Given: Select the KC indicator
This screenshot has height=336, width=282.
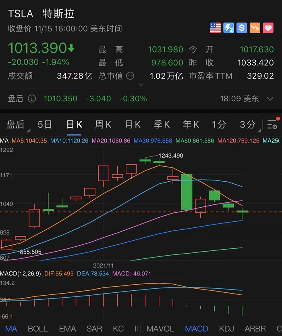Looking at the screenshot, I should [118, 329].
